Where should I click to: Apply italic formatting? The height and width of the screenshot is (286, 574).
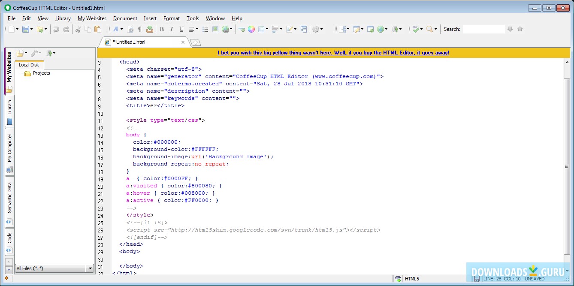(172, 29)
